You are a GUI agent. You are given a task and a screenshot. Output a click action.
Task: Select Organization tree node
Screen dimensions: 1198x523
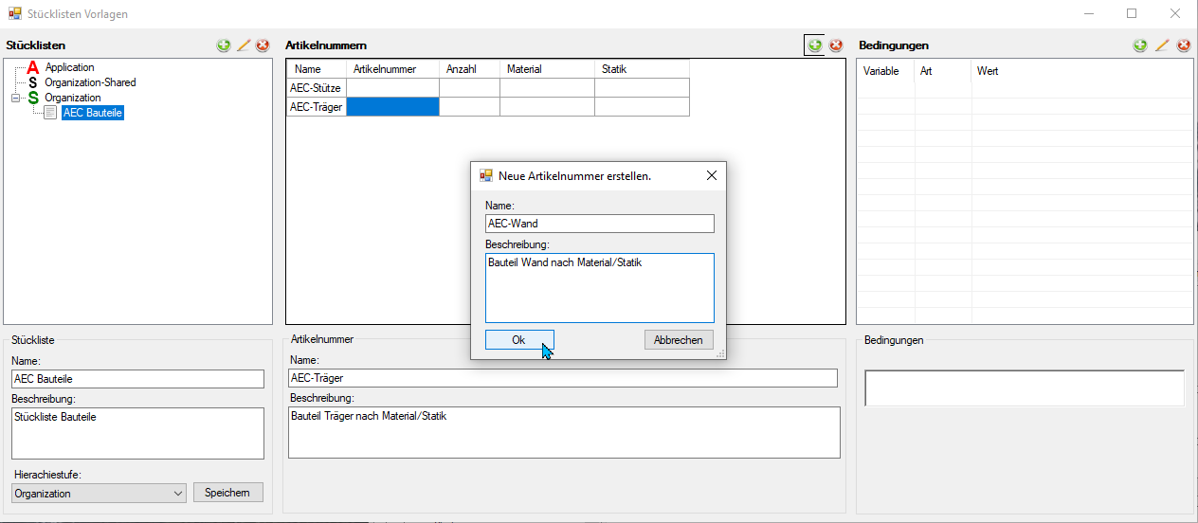(x=72, y=98)
